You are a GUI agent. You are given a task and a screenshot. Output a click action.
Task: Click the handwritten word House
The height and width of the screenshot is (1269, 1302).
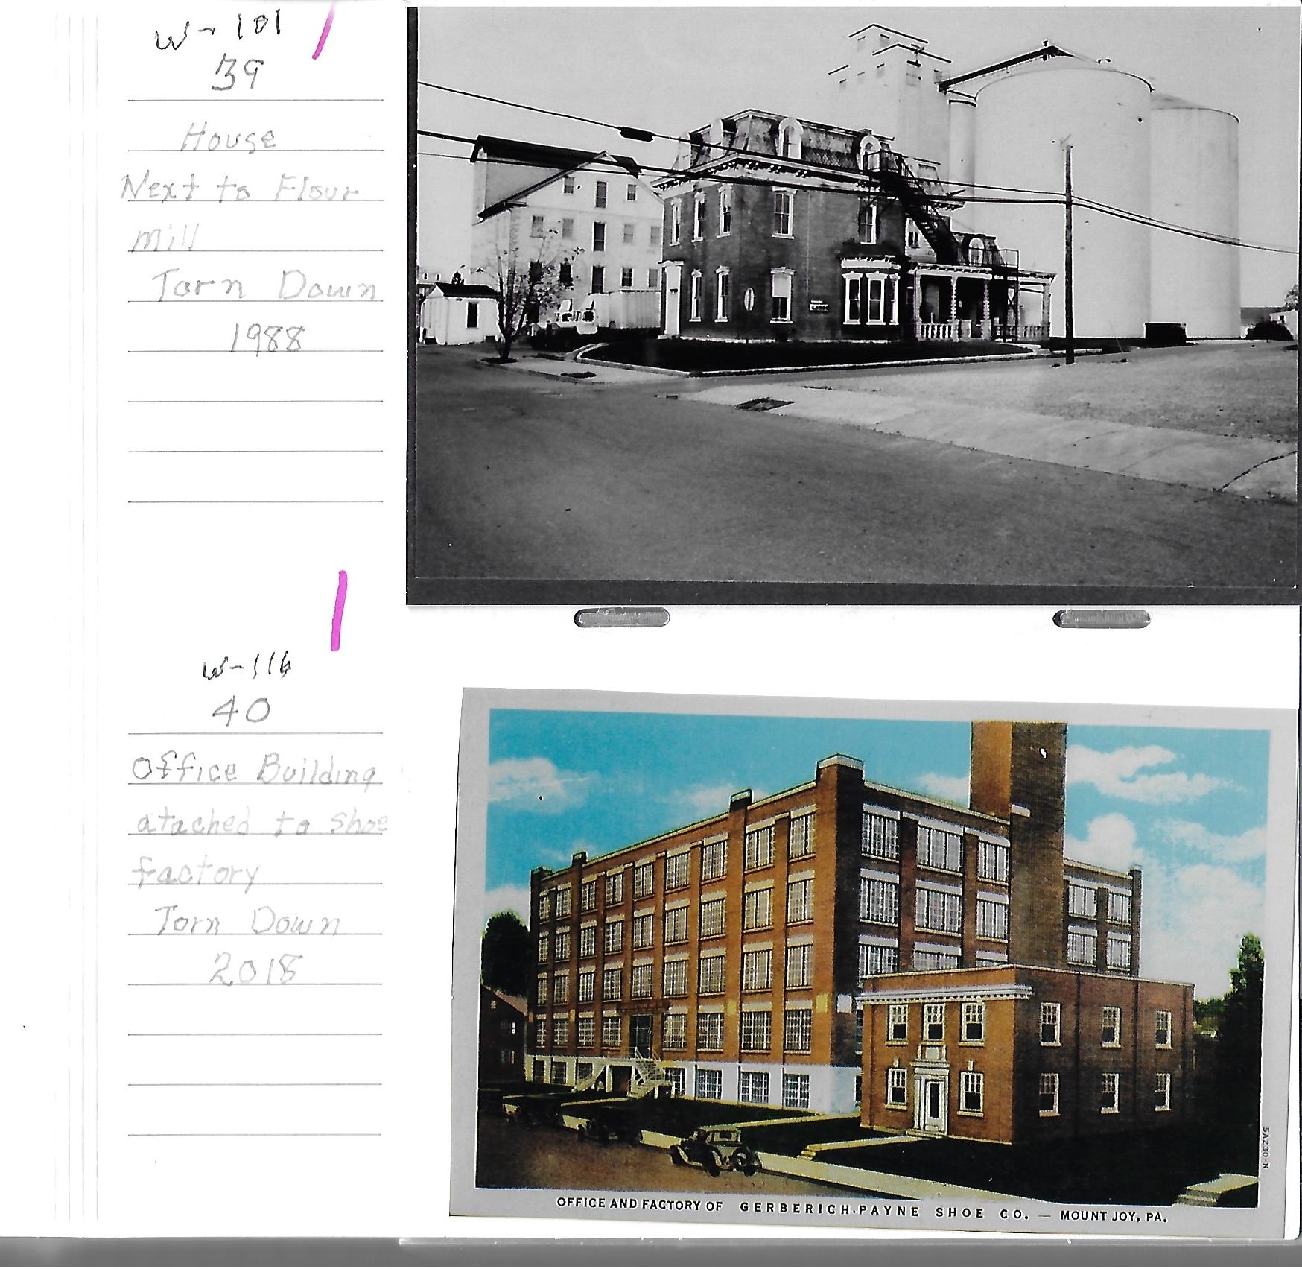click(x=229, y=139)
